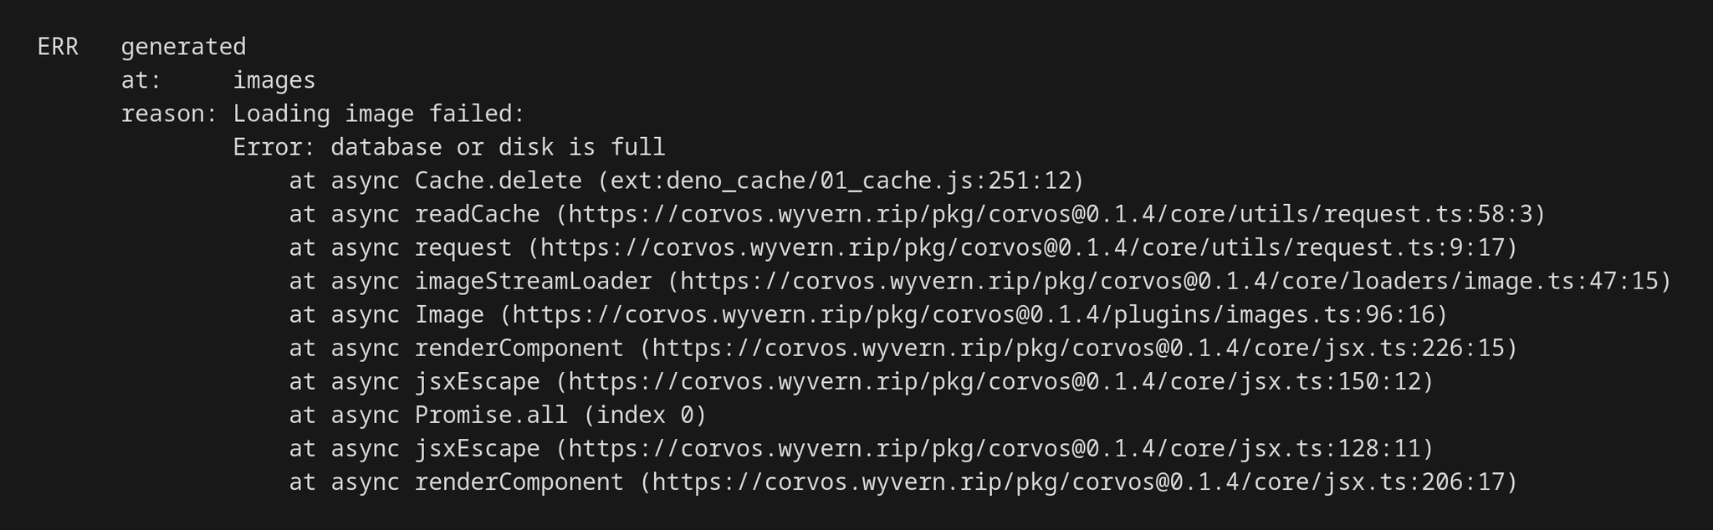This screenshot has height=530, width=1713.
Task: Click the readCache function name
Action: [478, 214]
